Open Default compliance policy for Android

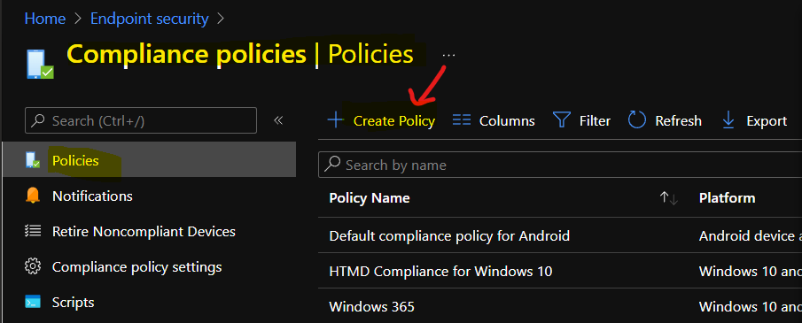pos(449,235)
